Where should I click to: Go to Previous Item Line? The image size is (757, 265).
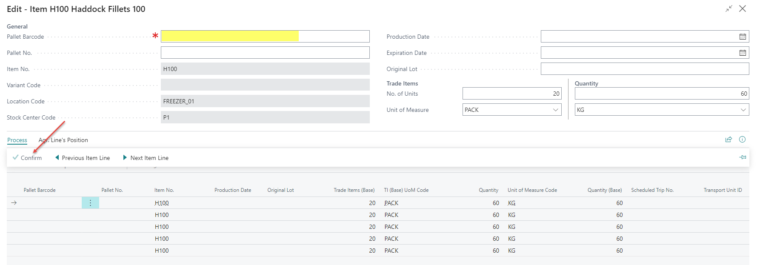[83, 158]
